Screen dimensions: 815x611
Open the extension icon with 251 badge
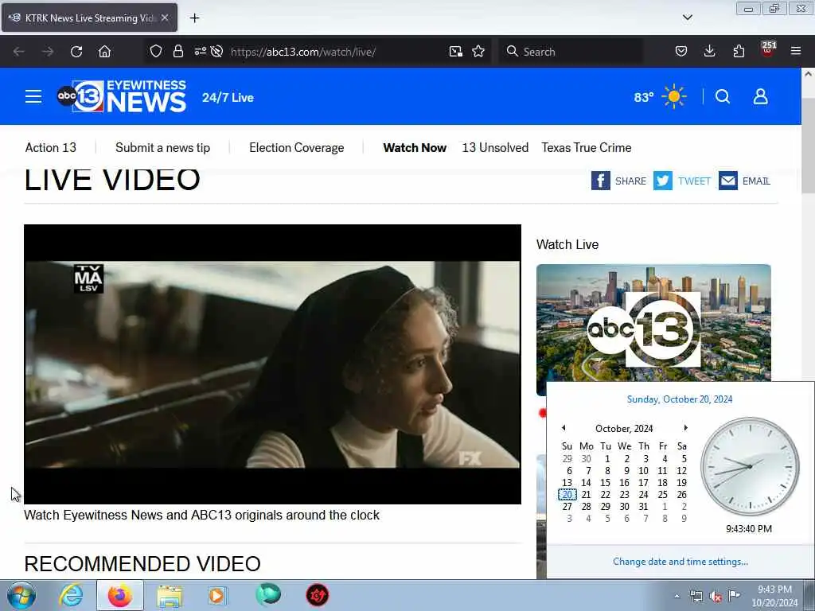[x=767, y=49]
